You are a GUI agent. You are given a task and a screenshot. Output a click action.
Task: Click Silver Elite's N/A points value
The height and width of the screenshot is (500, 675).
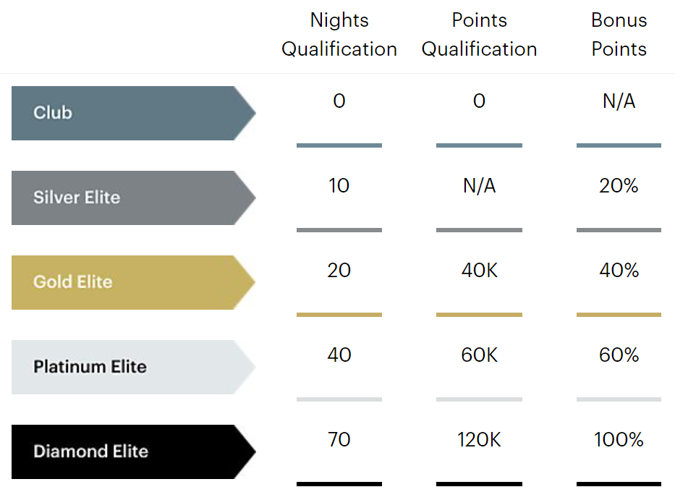479,186
